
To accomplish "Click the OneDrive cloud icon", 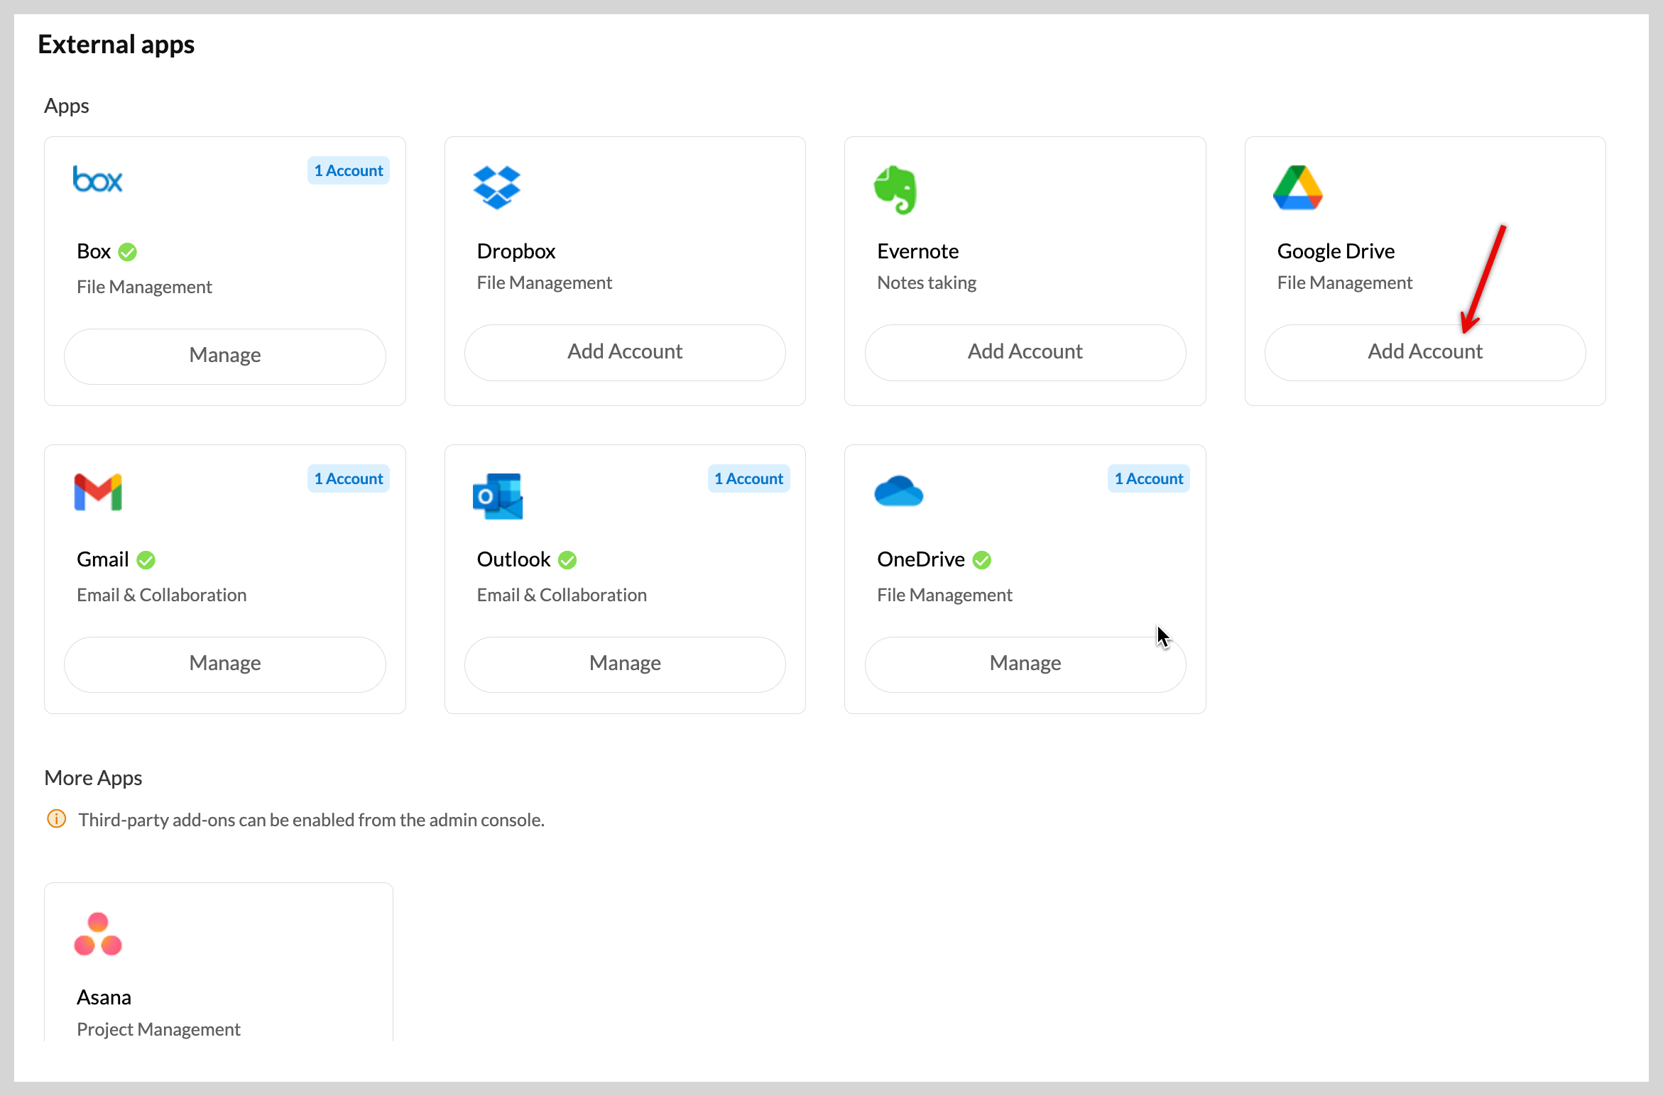I will point(898,491).
